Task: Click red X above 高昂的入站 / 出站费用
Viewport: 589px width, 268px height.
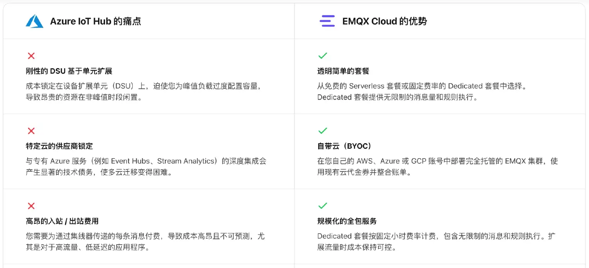Action: coord(31,206)
